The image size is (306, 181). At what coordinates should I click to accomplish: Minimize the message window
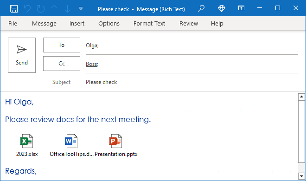click(260, 8)
